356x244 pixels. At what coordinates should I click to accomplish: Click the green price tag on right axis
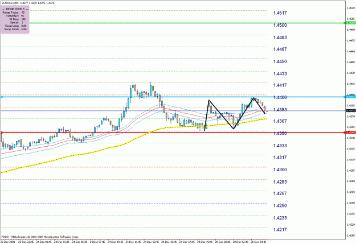[350, 23]
